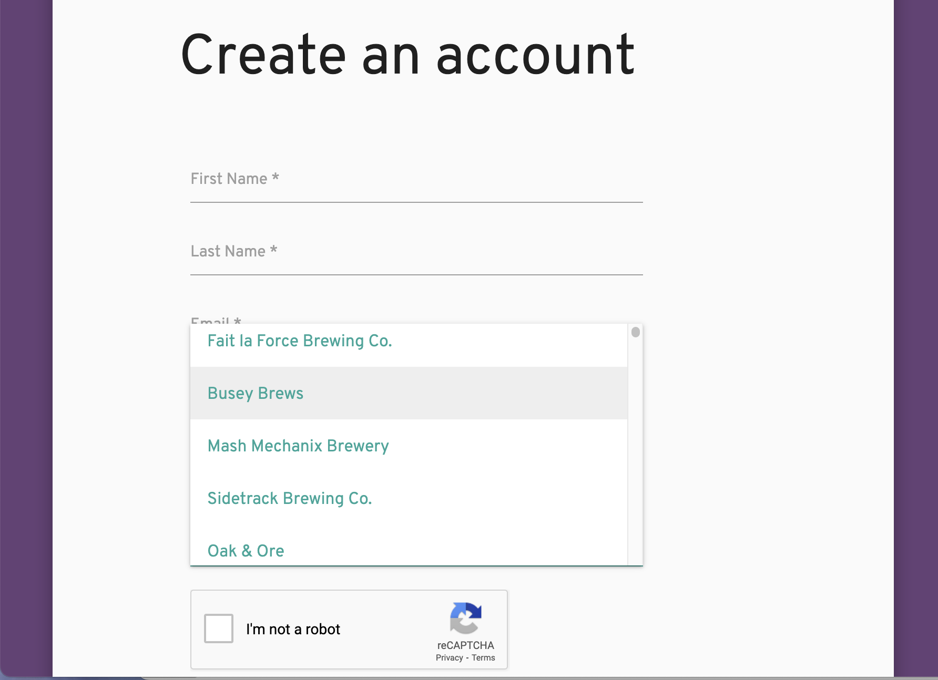Click the dropdown list scrollbar thumb

(x=636, y=332)
